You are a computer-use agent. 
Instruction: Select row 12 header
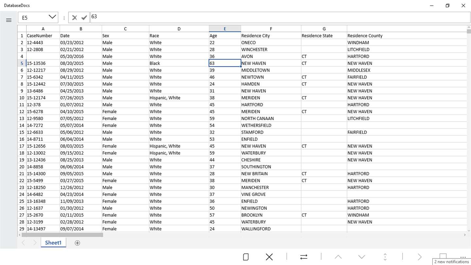[22, 112]
